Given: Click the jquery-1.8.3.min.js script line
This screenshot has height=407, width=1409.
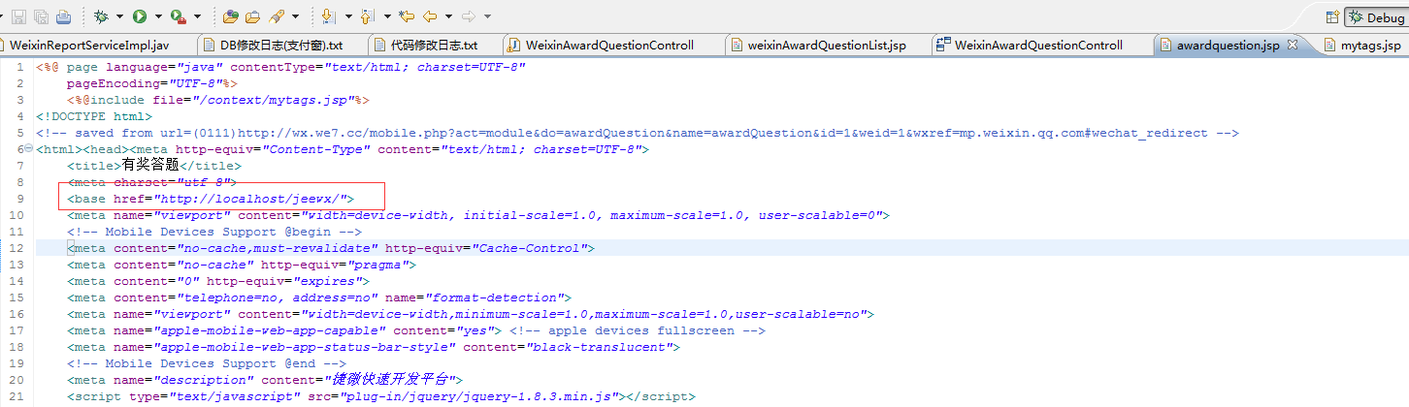Looking at the screenshot, I should point(381,396).
